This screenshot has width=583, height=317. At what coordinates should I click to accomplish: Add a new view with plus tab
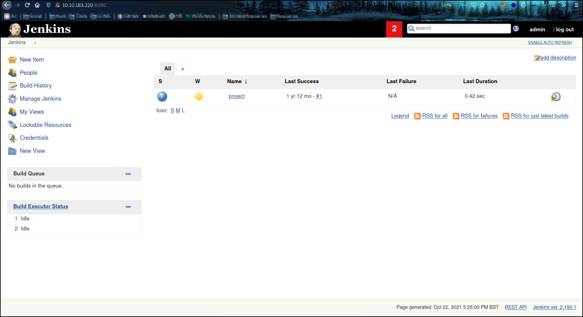click(183, 69)
